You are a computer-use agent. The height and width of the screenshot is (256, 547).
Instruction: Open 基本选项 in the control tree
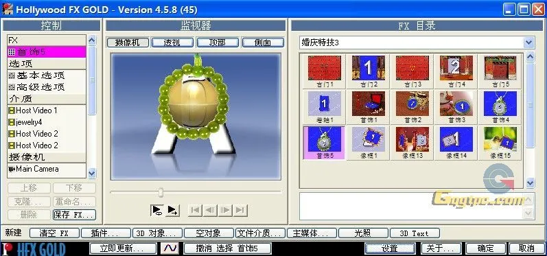tap(47, 75)
